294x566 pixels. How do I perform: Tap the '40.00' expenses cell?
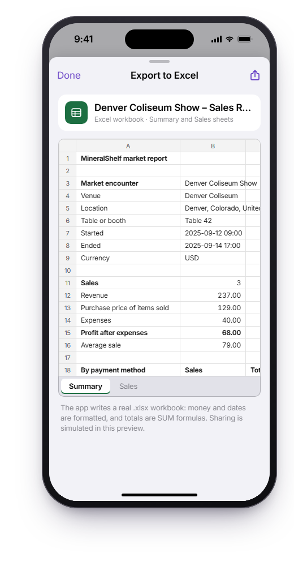(213, 320)
